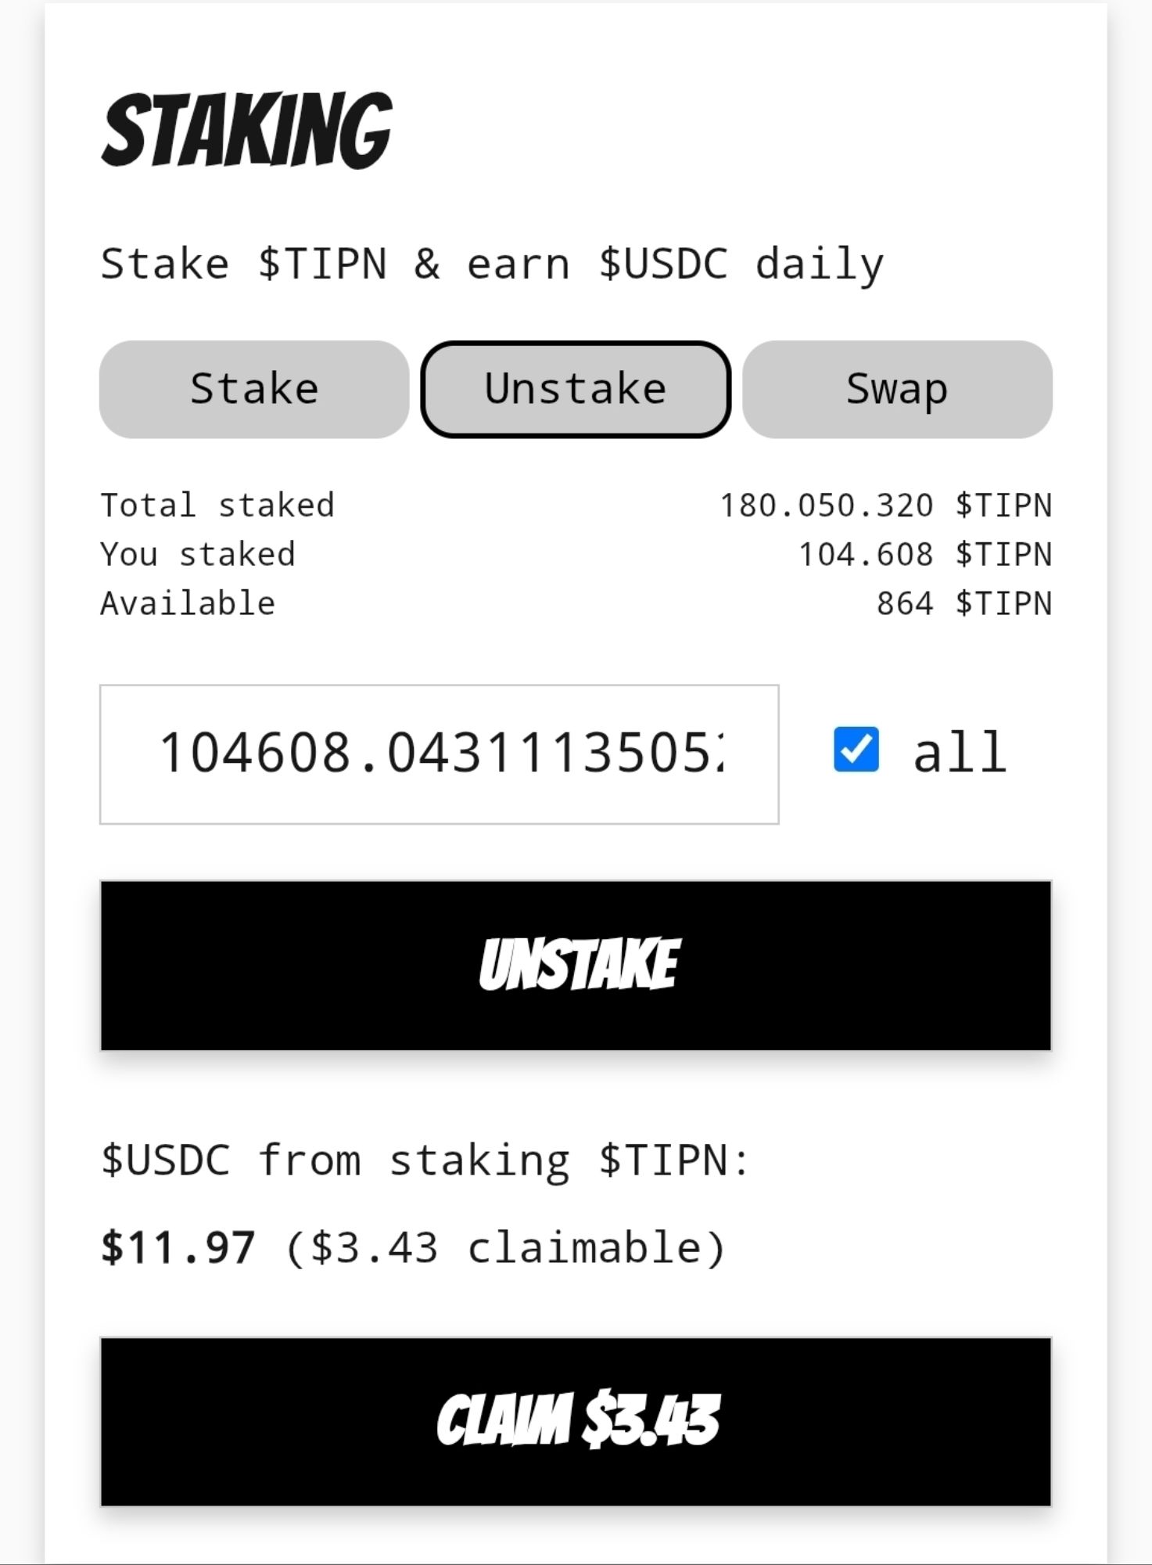Click the 'Total staked' label
1152x1565 pixels.
[217, 505]
